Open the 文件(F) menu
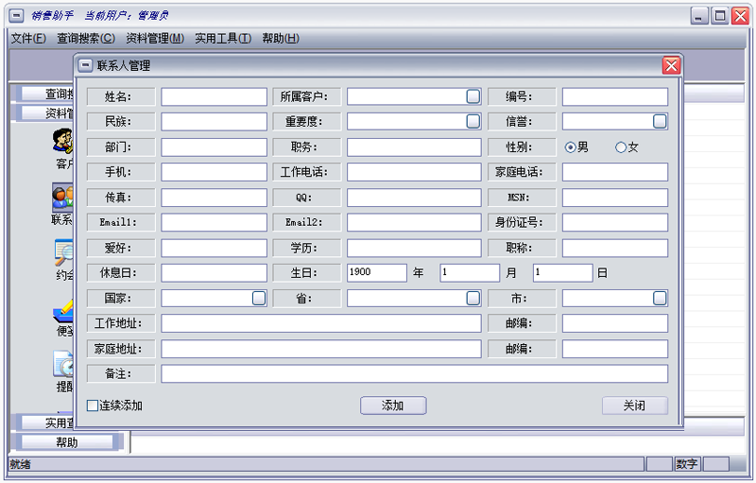 [28, 38]
